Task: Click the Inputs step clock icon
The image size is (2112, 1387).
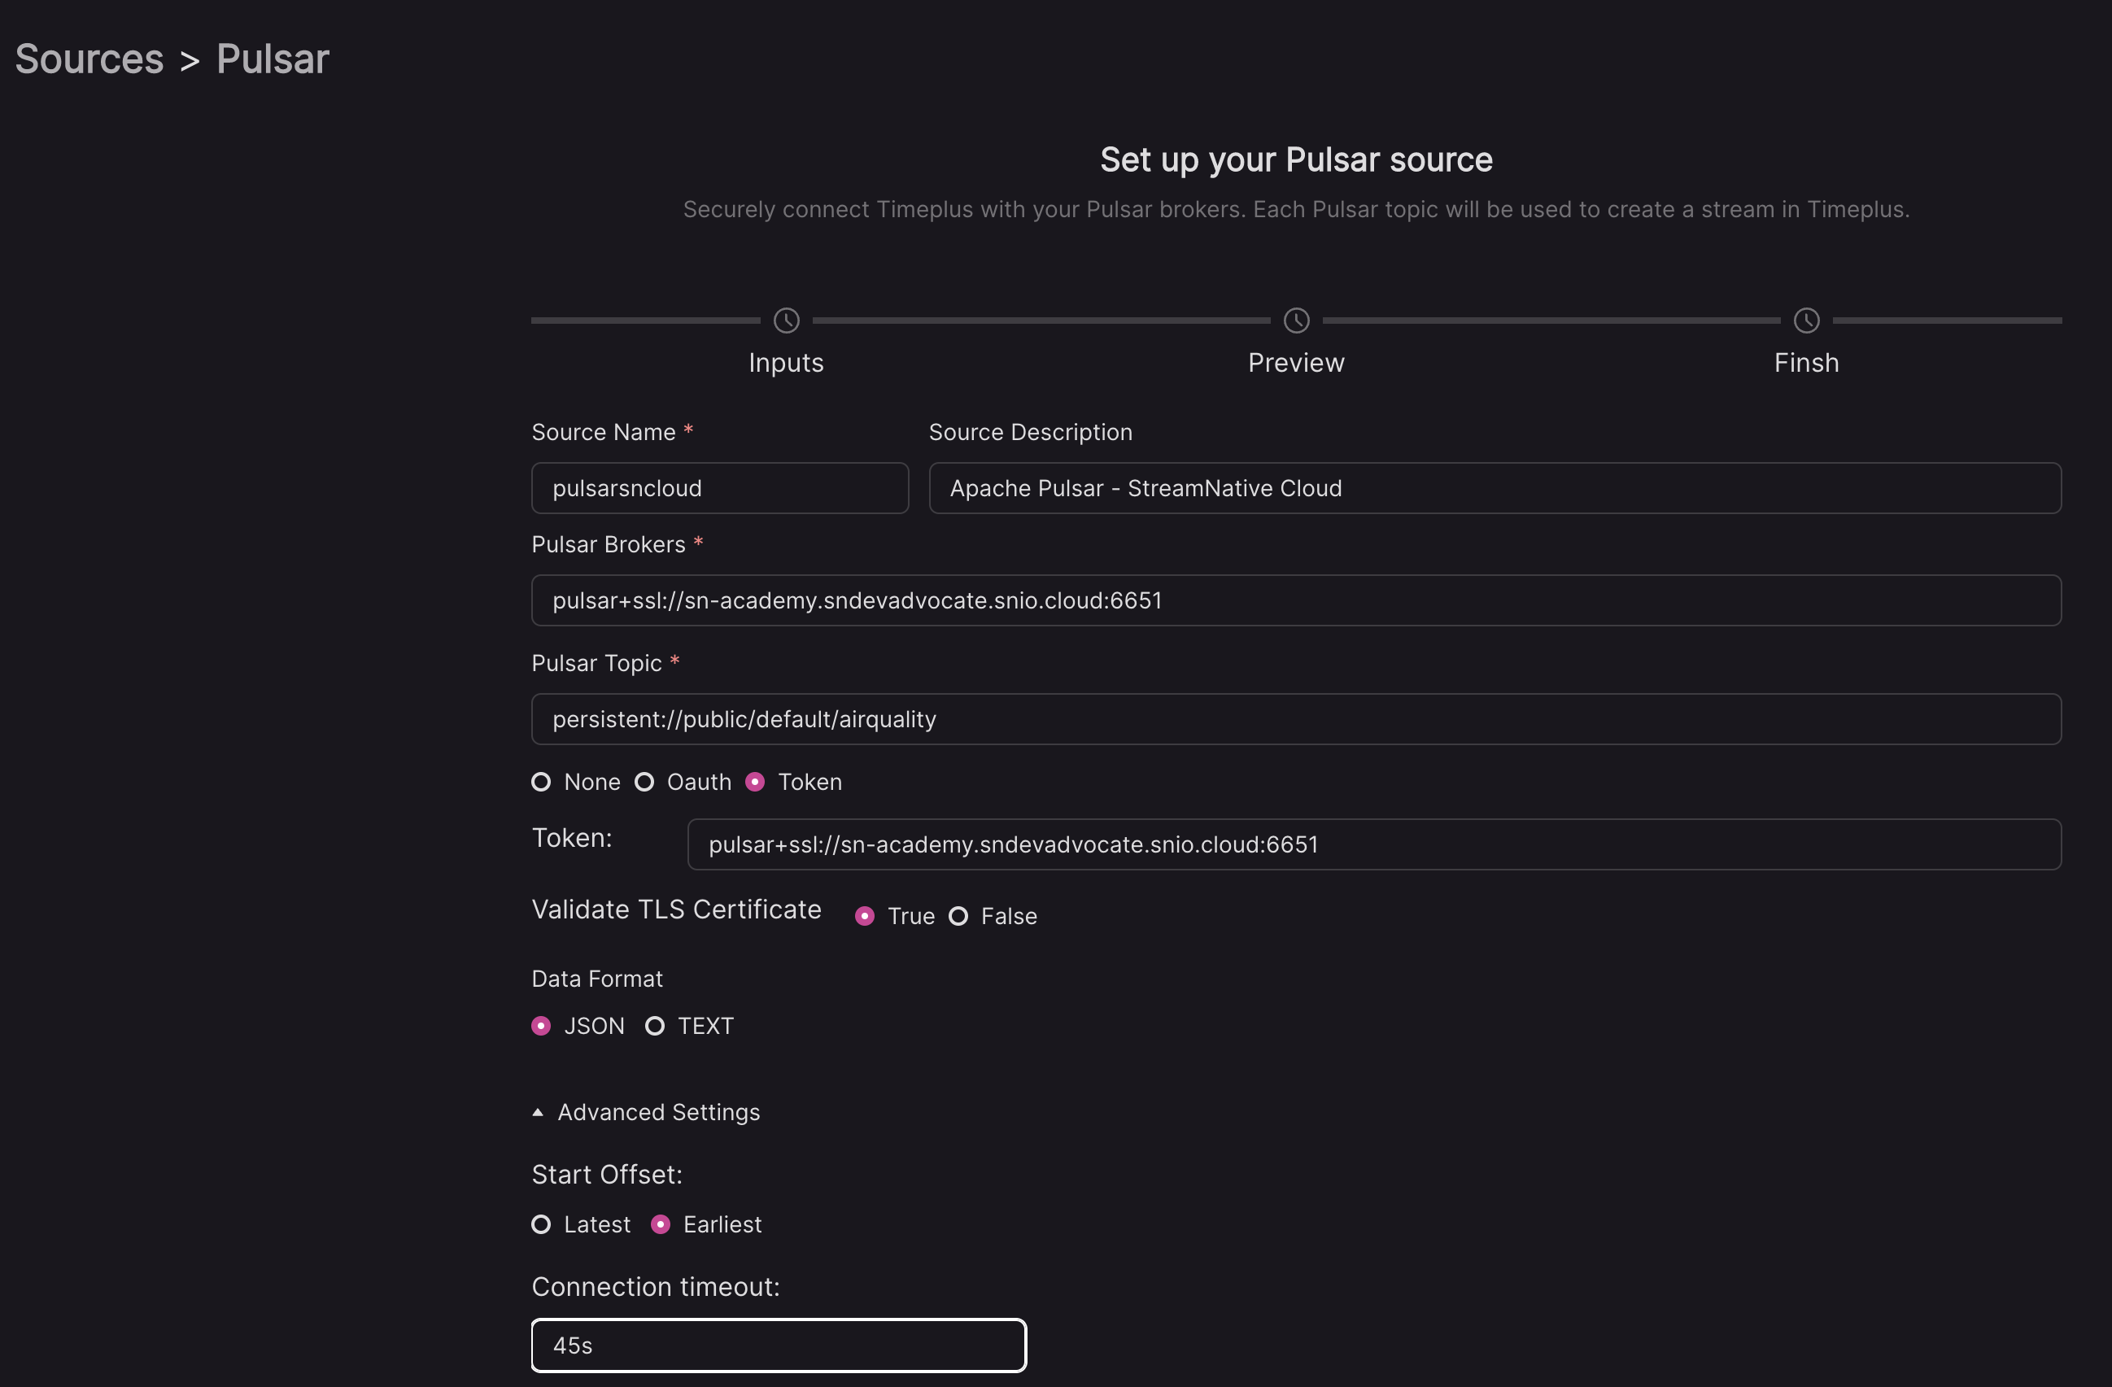Action: (786, 321)
